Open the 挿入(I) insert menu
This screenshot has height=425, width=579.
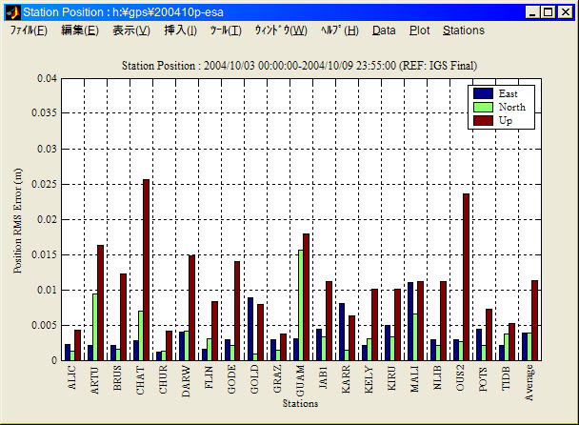(x=180, y=30)
